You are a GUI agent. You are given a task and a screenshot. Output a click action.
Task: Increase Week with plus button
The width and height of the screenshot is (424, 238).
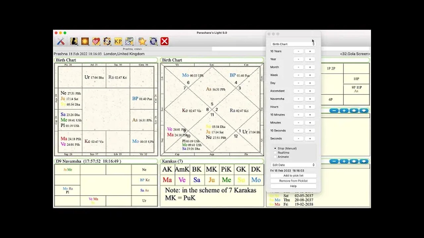310,75
